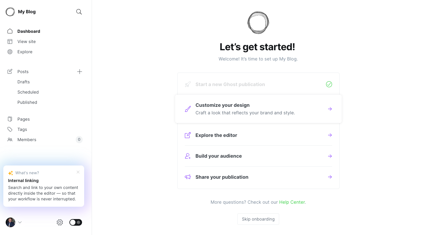Create a new post with plus icon
Image resolution: width=421 pixels, height=235 pixels.
pyautogui.click(x=80, y=72)
